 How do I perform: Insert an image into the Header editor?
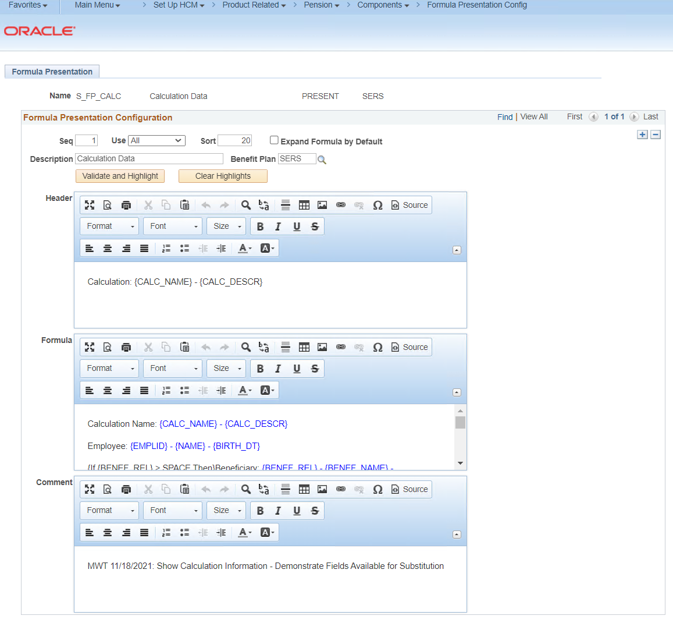coord(322,205)
